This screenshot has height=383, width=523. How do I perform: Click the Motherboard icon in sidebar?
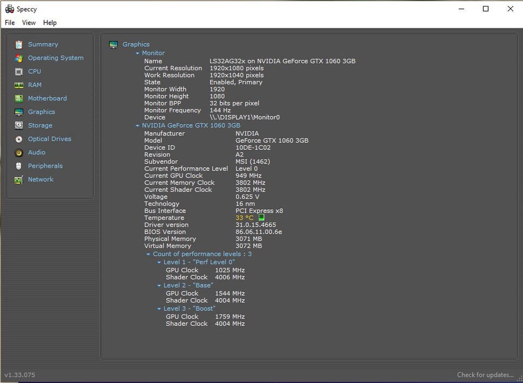point(19,99)
